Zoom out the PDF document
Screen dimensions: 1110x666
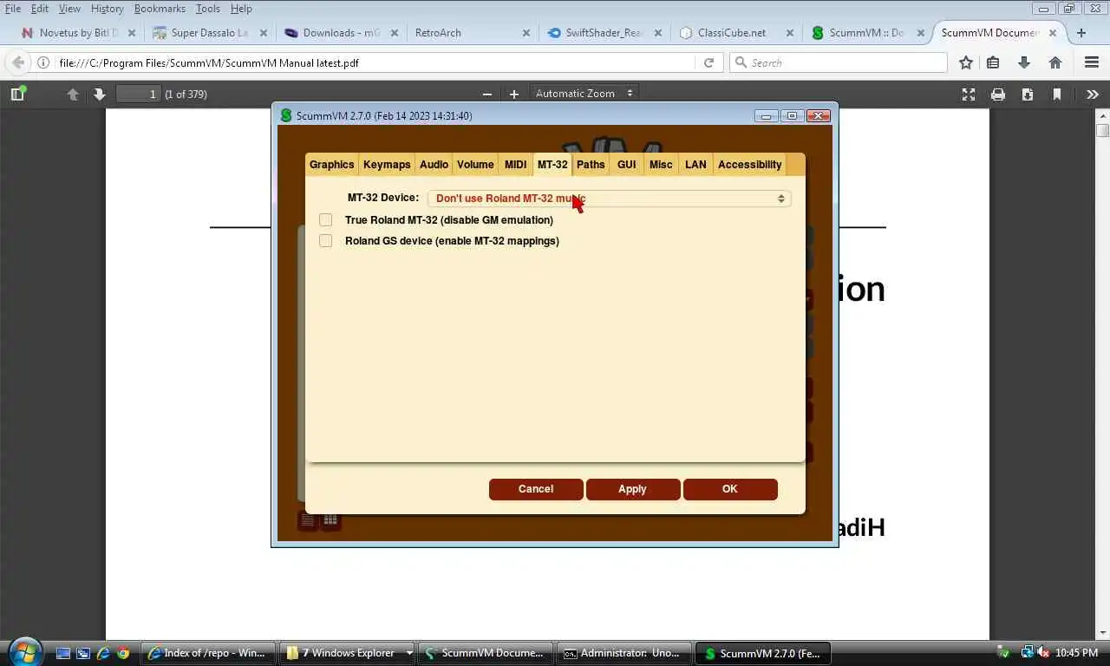point(487,94)
